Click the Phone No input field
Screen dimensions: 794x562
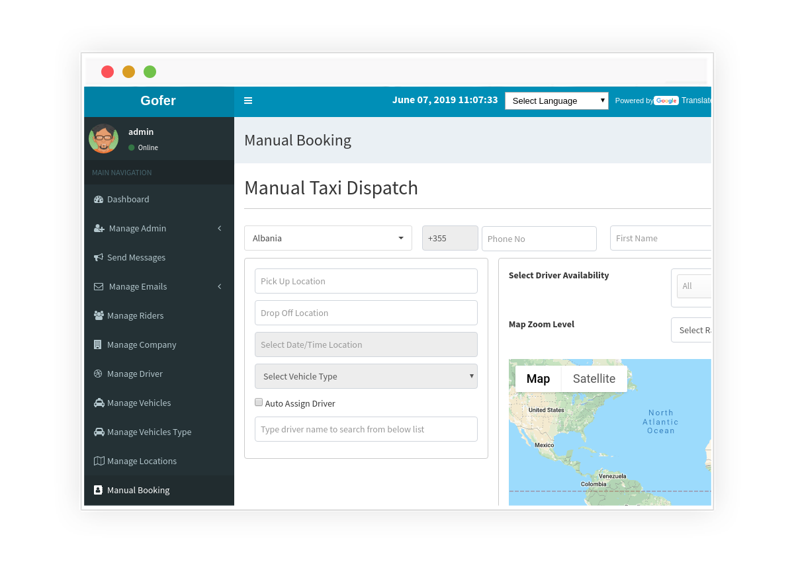pyautogui.click(x=539, y=239)
